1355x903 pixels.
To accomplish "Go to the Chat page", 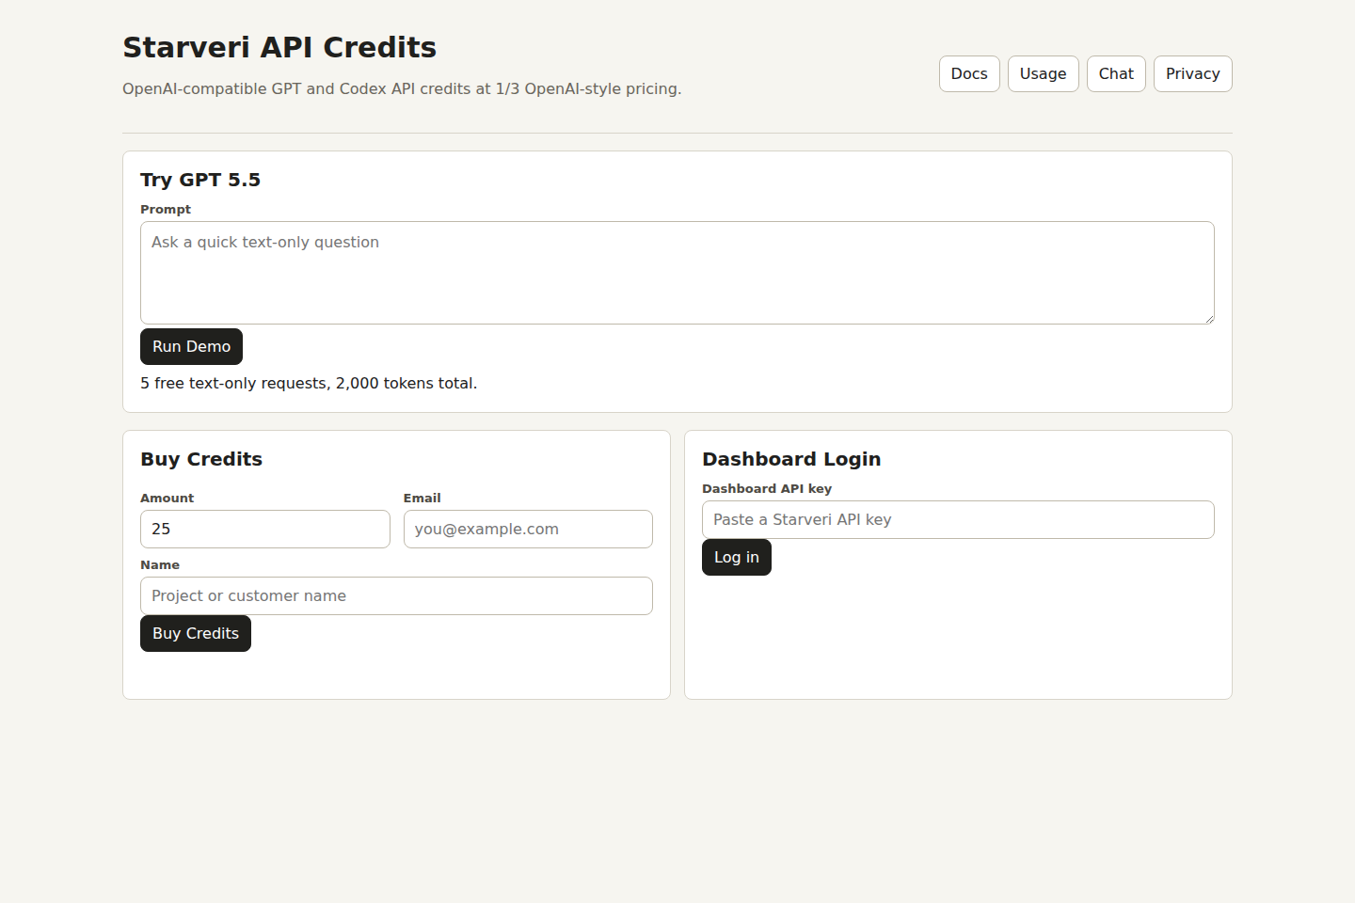I will [x=1116, y=73].
